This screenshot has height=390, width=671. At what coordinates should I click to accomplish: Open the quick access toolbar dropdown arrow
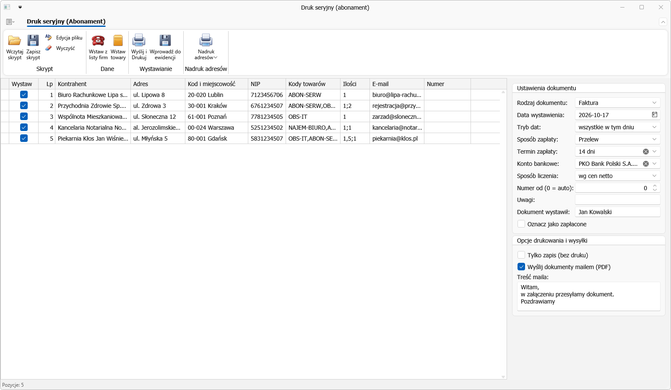(20, 7)
